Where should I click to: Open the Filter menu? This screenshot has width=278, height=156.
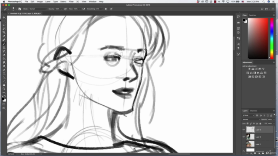pyautogui.click(x=71, y=2)
